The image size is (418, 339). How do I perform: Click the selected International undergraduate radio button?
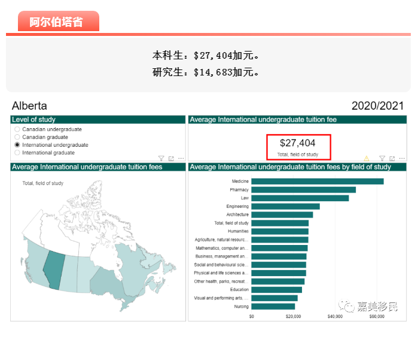coord(17,145)
